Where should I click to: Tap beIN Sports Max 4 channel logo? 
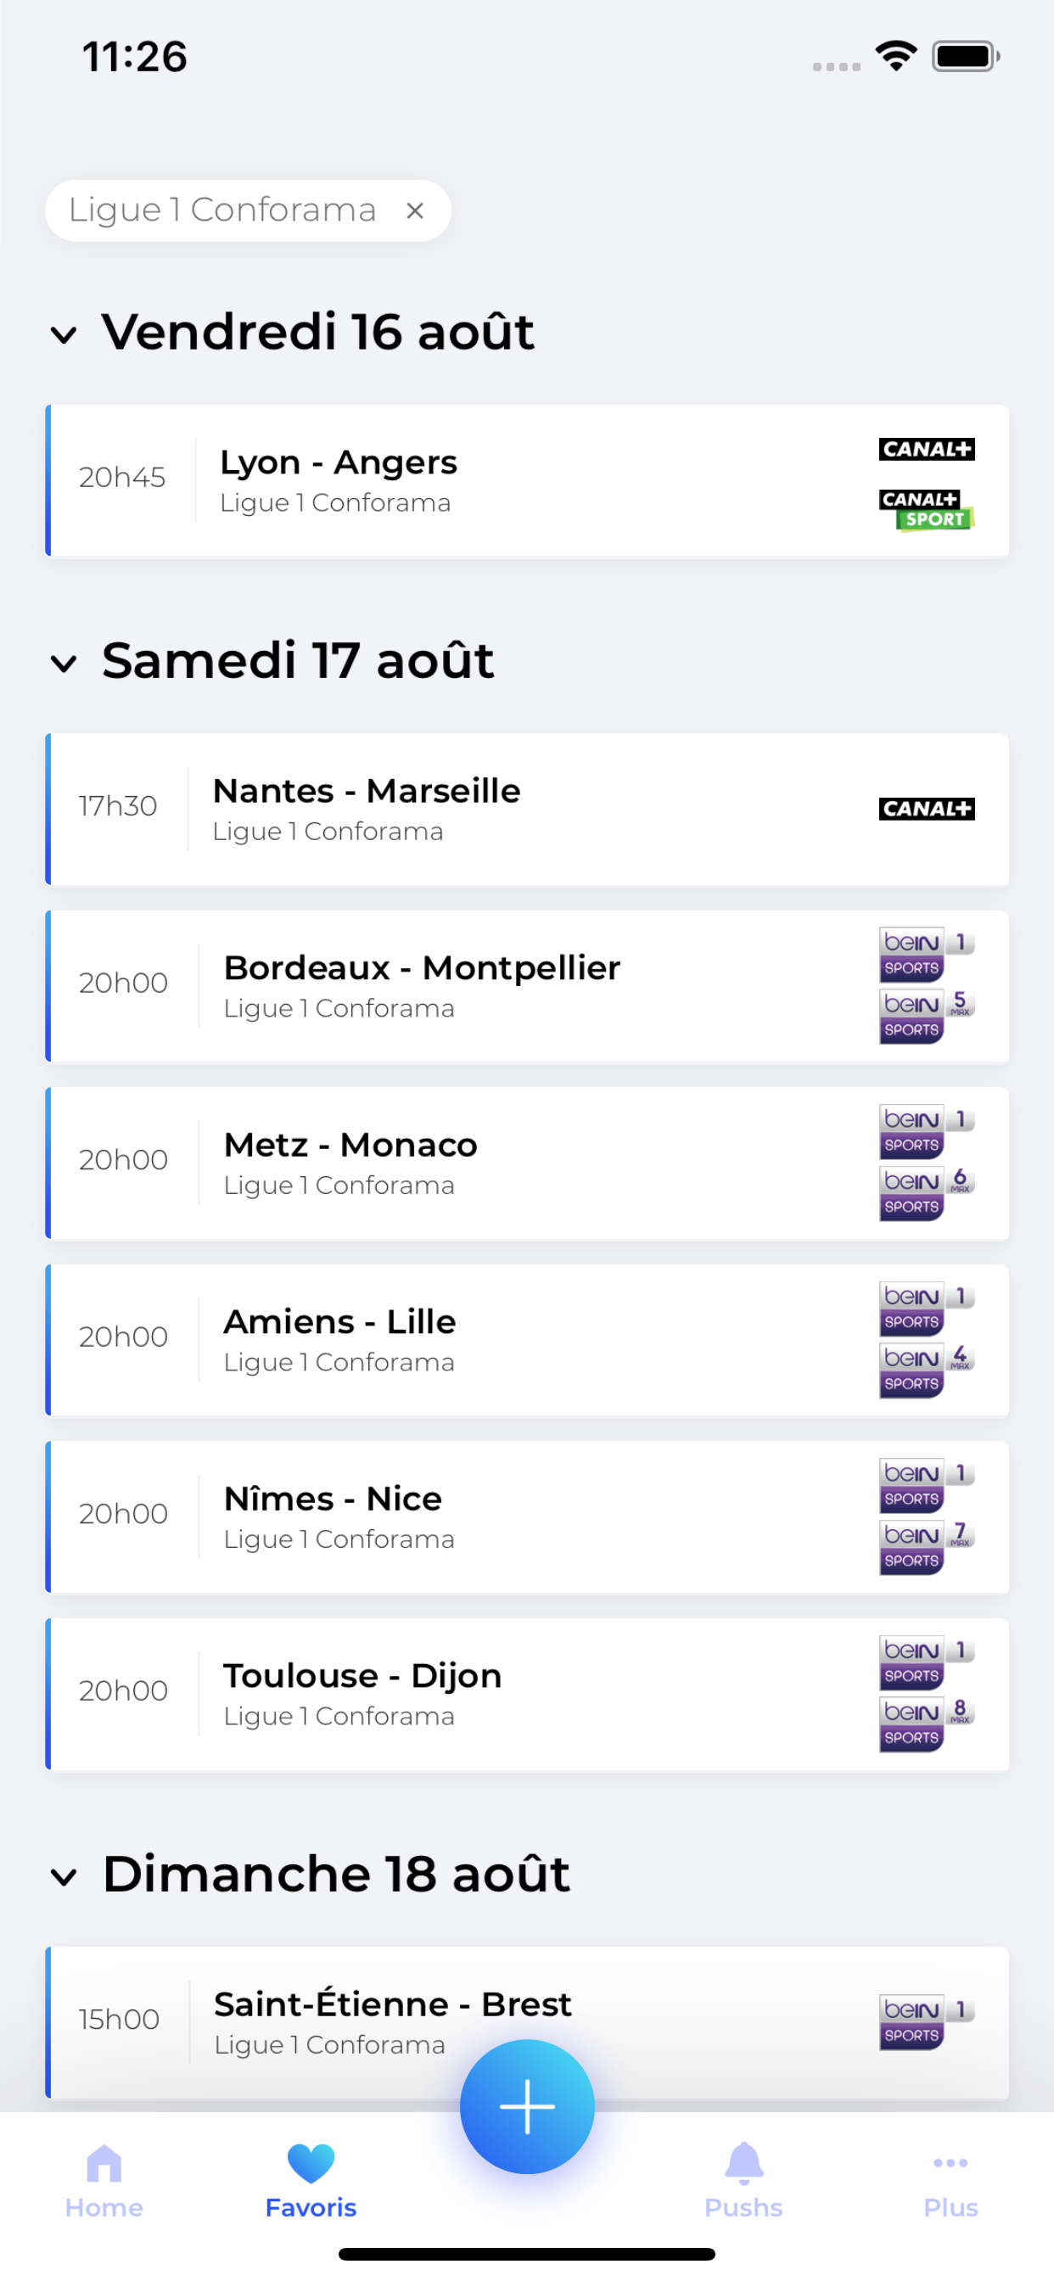point(927,1370)
